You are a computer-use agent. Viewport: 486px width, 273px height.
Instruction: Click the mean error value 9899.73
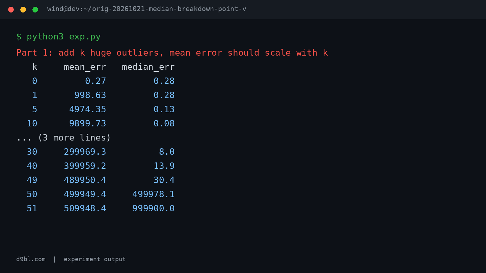click(88, 123)
